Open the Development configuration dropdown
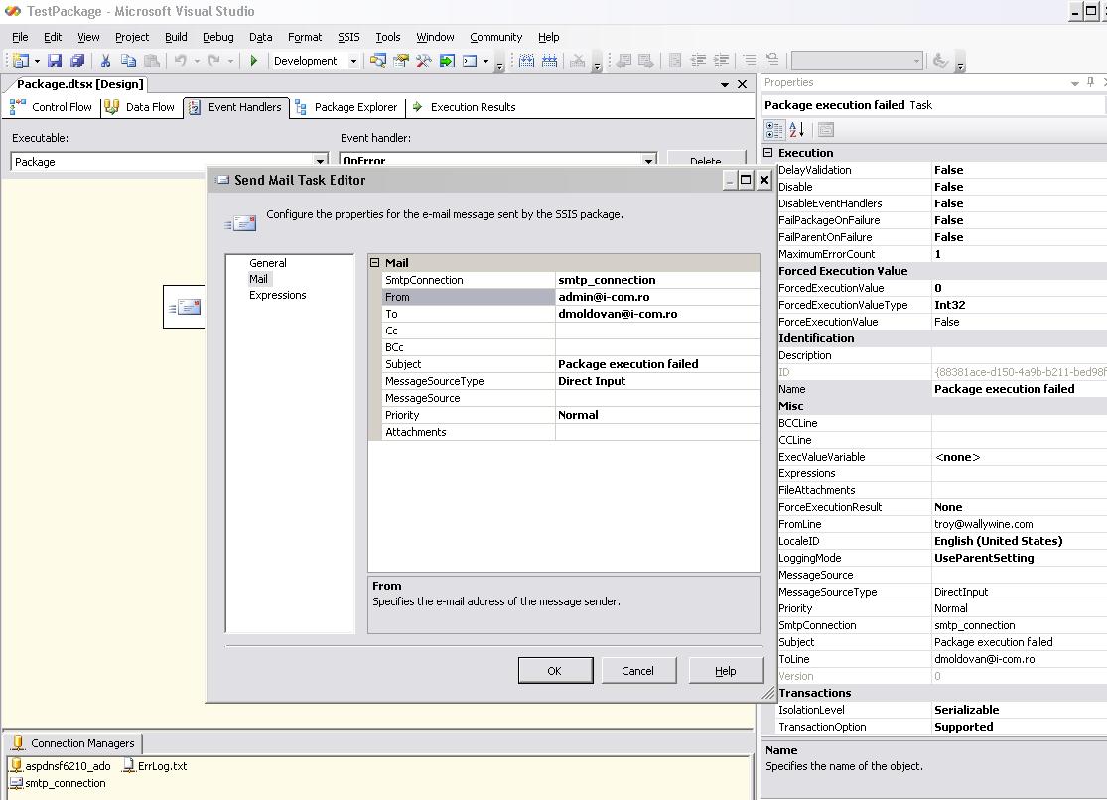This screenshot has width=1107, height=800. point(353,61)
